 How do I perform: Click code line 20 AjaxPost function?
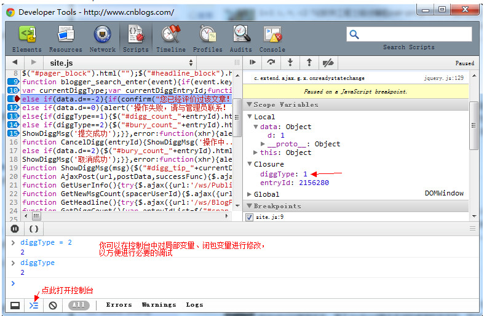(127, 176)
